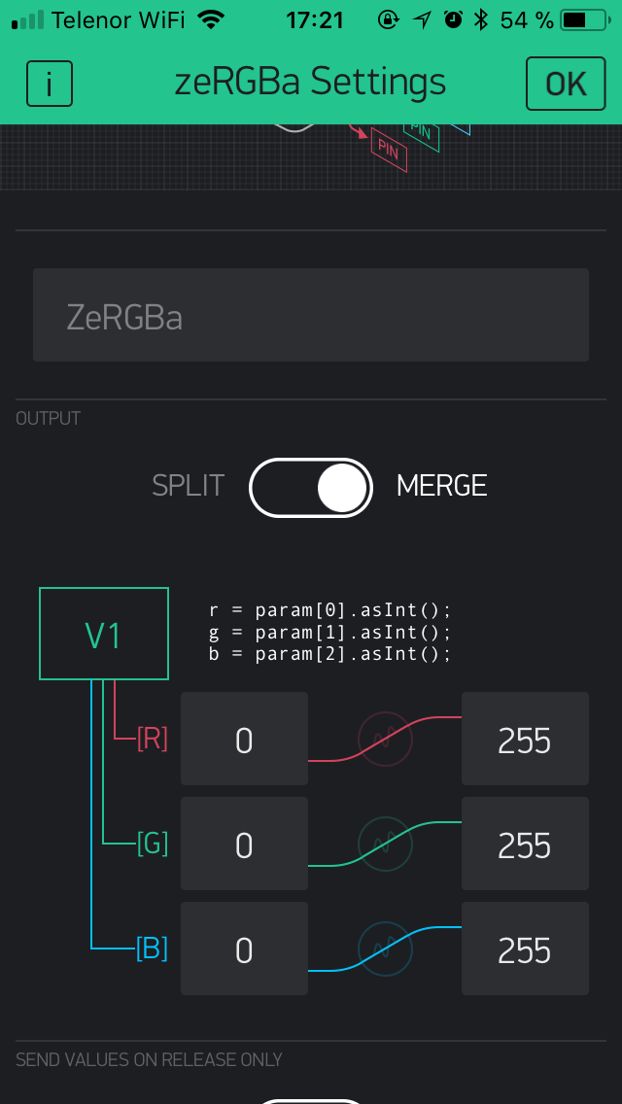
Task: Toggle the Split/Merge output switch
Action: (311, 487)
